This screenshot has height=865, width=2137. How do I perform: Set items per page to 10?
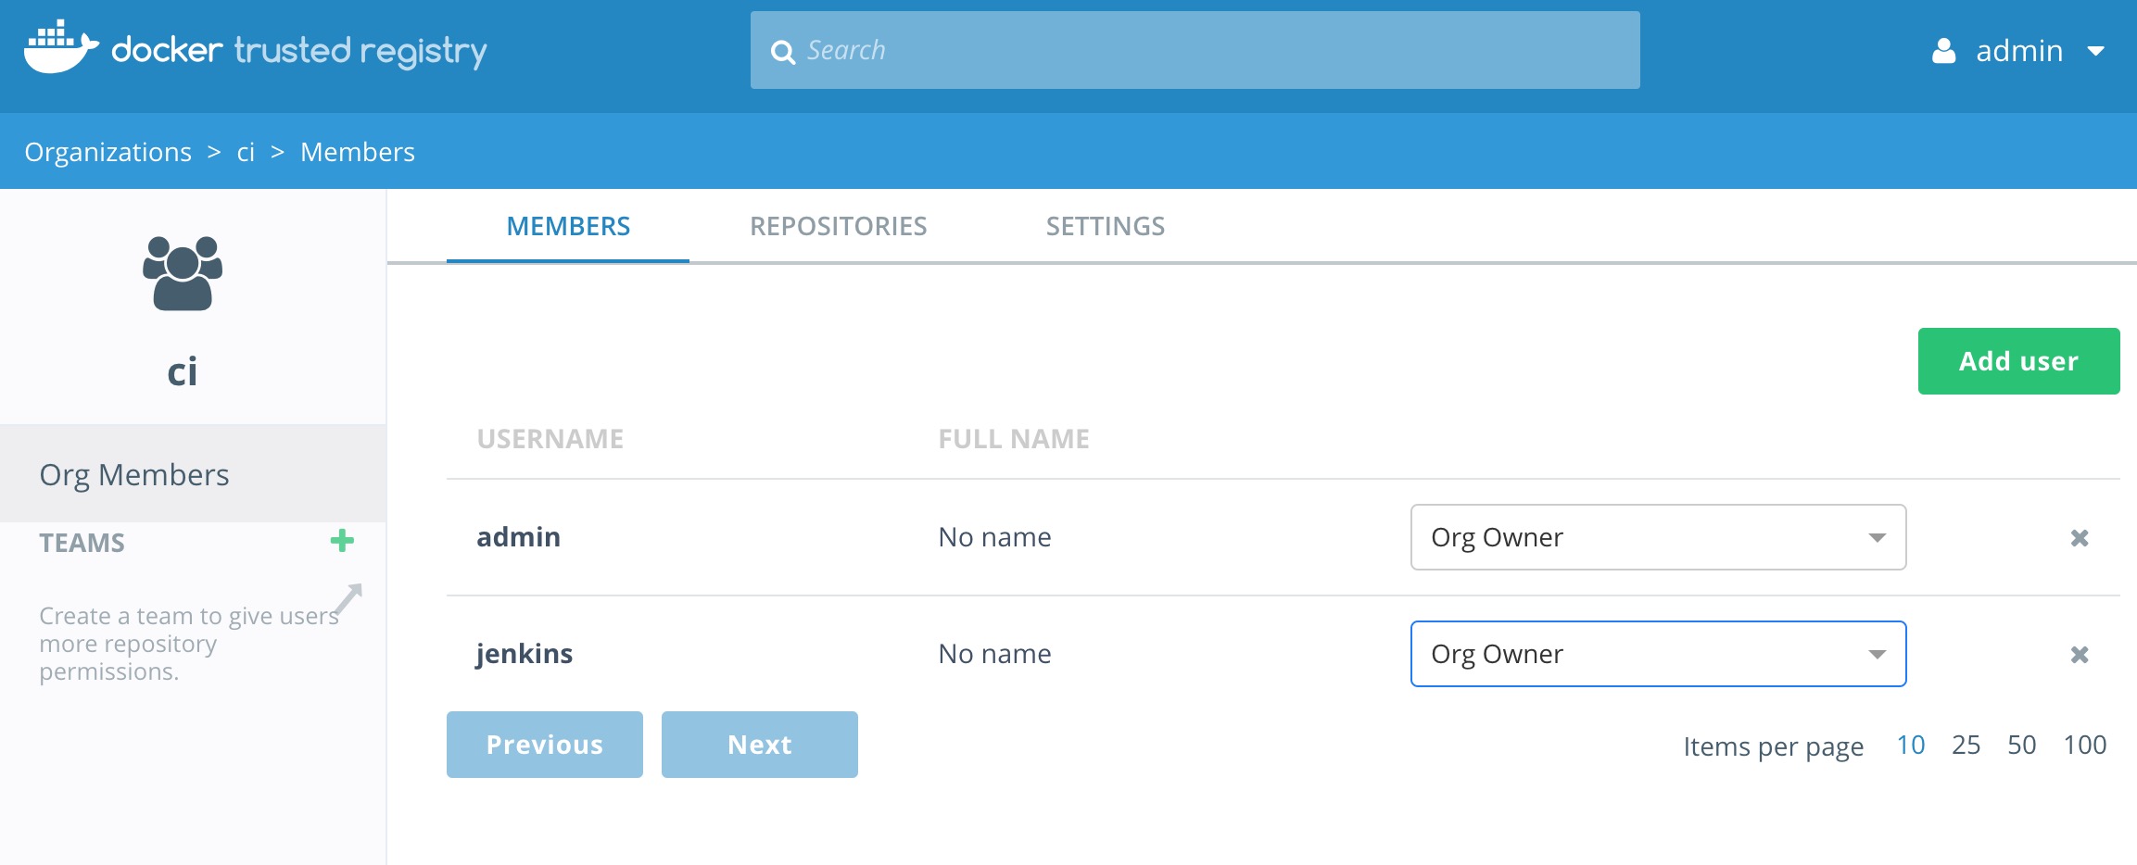(x=1911, y=745)
